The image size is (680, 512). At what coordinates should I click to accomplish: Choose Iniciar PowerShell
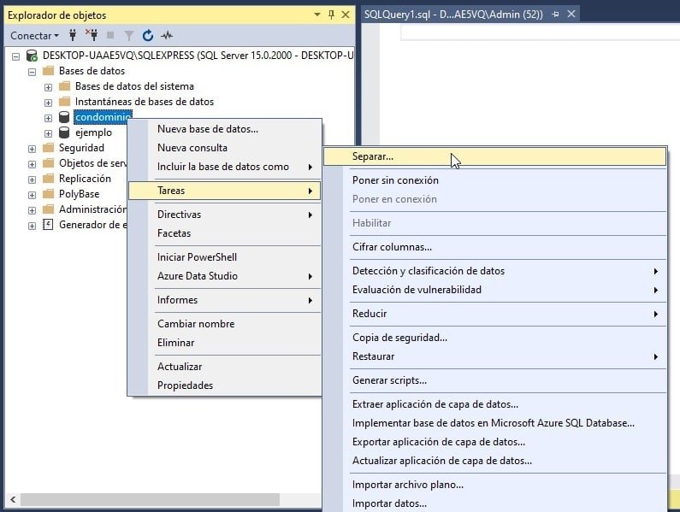tap(225, 256)
